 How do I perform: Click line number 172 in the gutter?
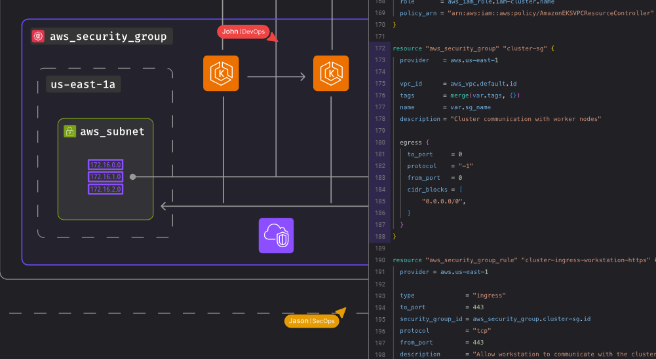(x=380, y=48)
